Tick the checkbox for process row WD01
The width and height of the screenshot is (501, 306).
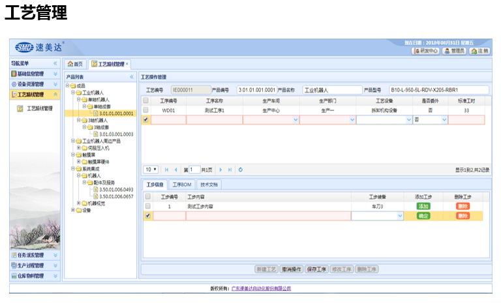[145, 110]
